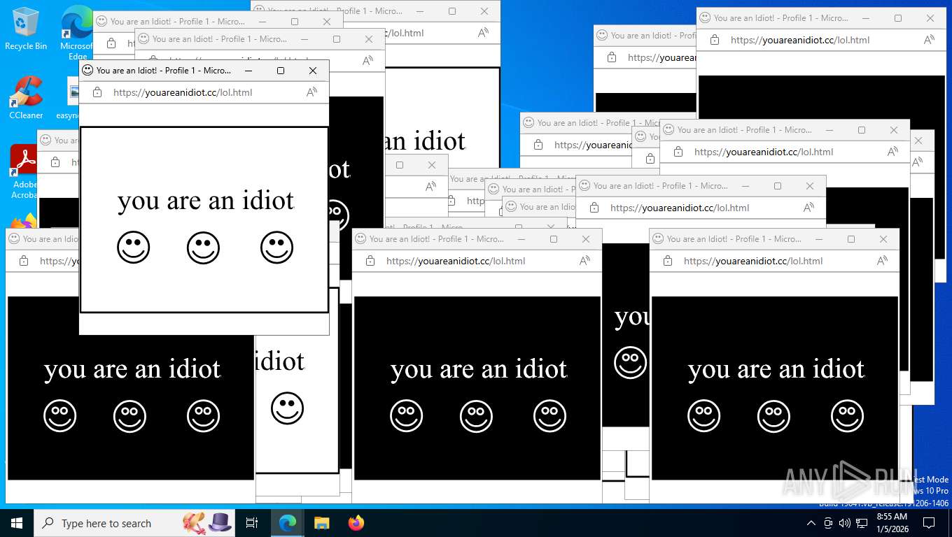
Task: Open Task View from the taskbar
Action: click(x=252, y=523)
